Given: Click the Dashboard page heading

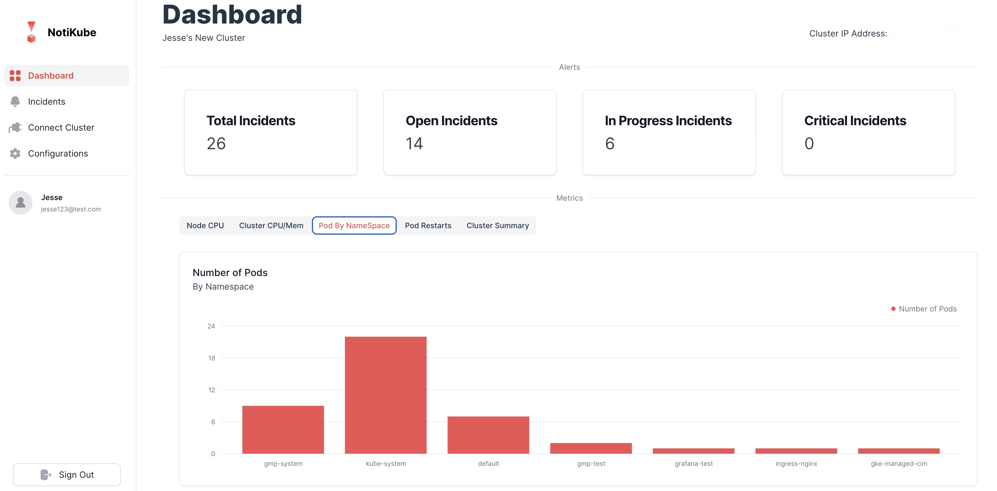Looking at the screenshot, I should (x=232, y=14).
